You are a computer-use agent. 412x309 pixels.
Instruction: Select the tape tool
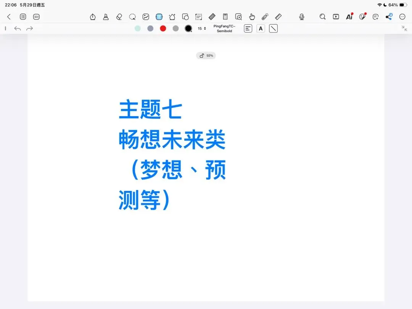click(x=212, y=17)
